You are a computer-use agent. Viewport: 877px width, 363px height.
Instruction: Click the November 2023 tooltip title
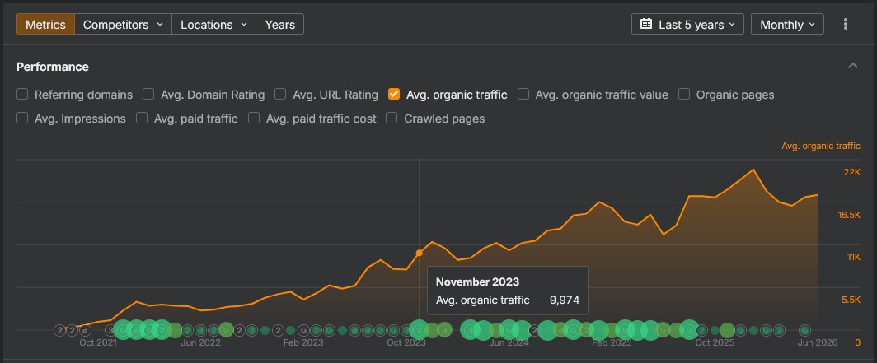[x=478, y=282]
